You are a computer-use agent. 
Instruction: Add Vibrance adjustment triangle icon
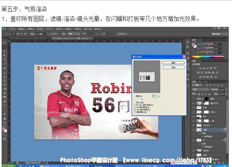pos(215,68)
